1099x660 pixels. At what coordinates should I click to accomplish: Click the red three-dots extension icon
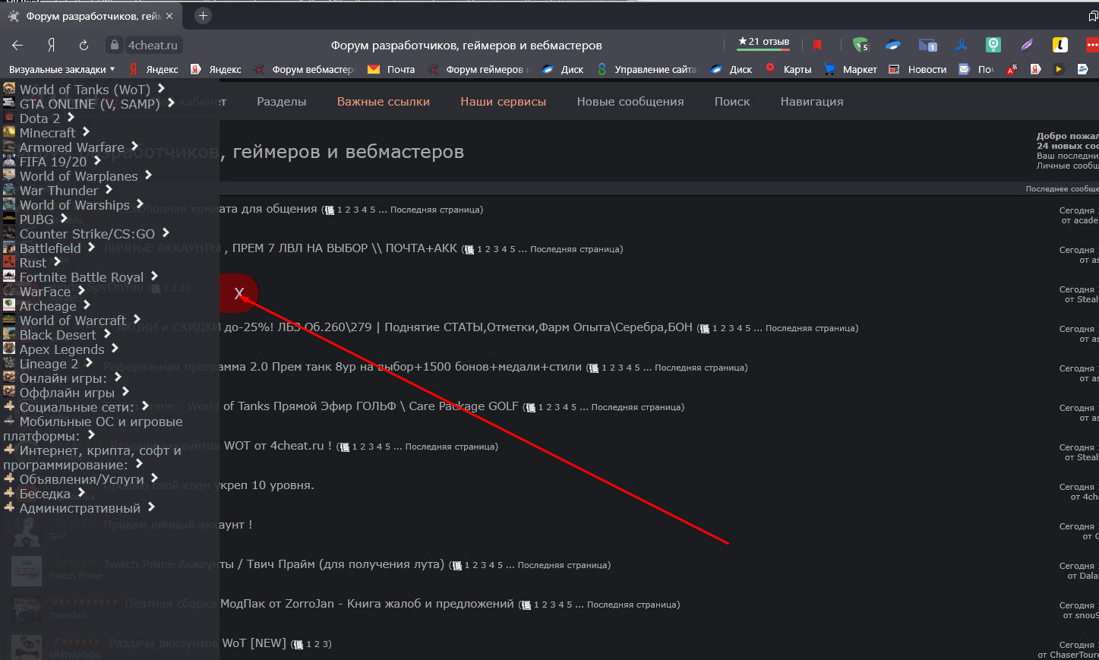(1092, 46)
